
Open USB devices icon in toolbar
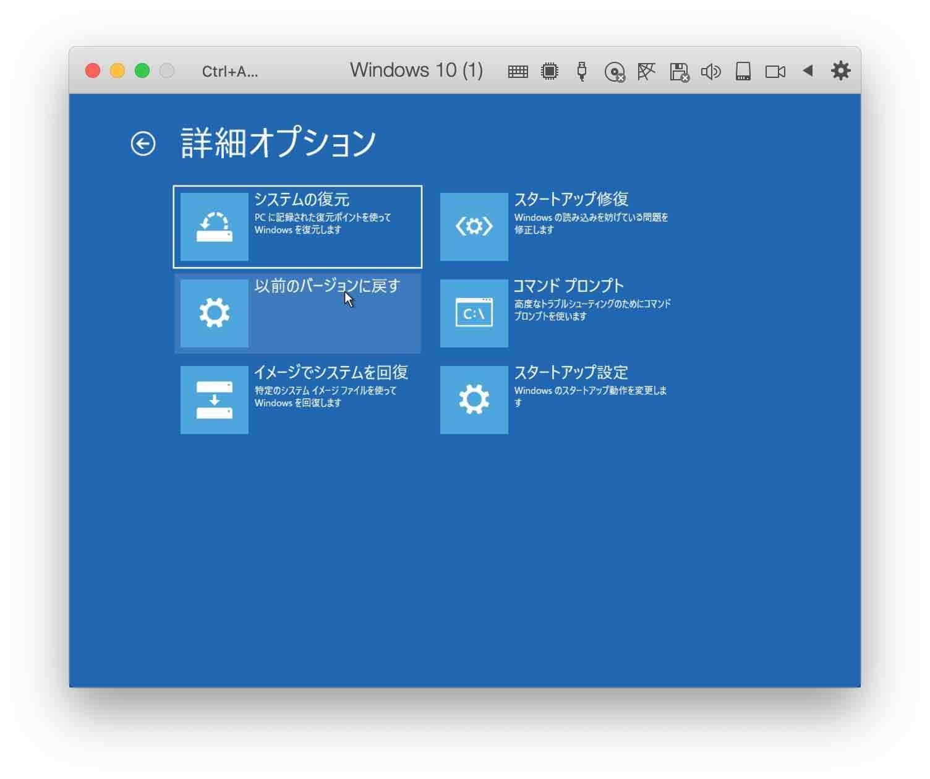(581, 71)
